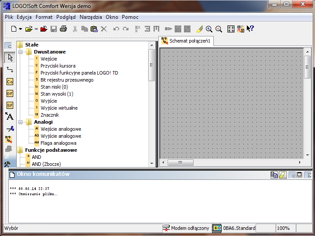Select Flaga analogowa item
Screen dimensions: 315x236
point(59,143)
